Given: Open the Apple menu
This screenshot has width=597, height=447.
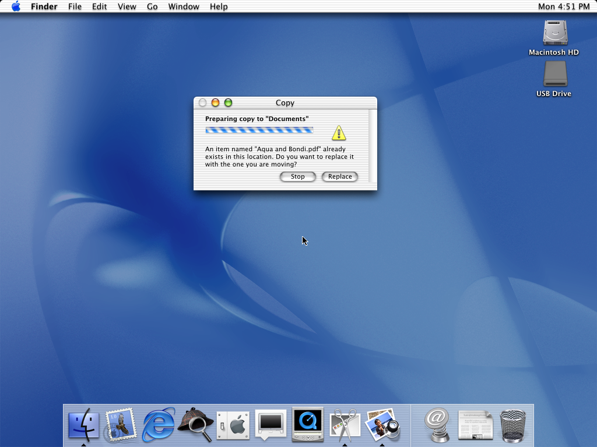Looking at the screenshot, I should [x=16, y=6].
